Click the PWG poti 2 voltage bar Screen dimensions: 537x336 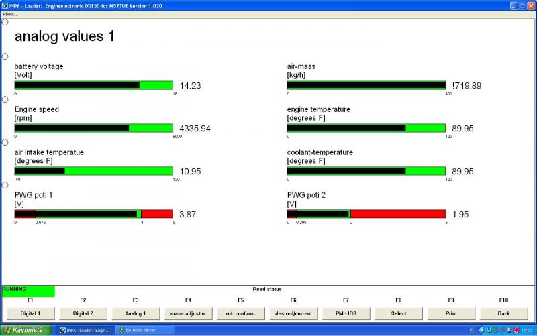click(x=366, y=214)
